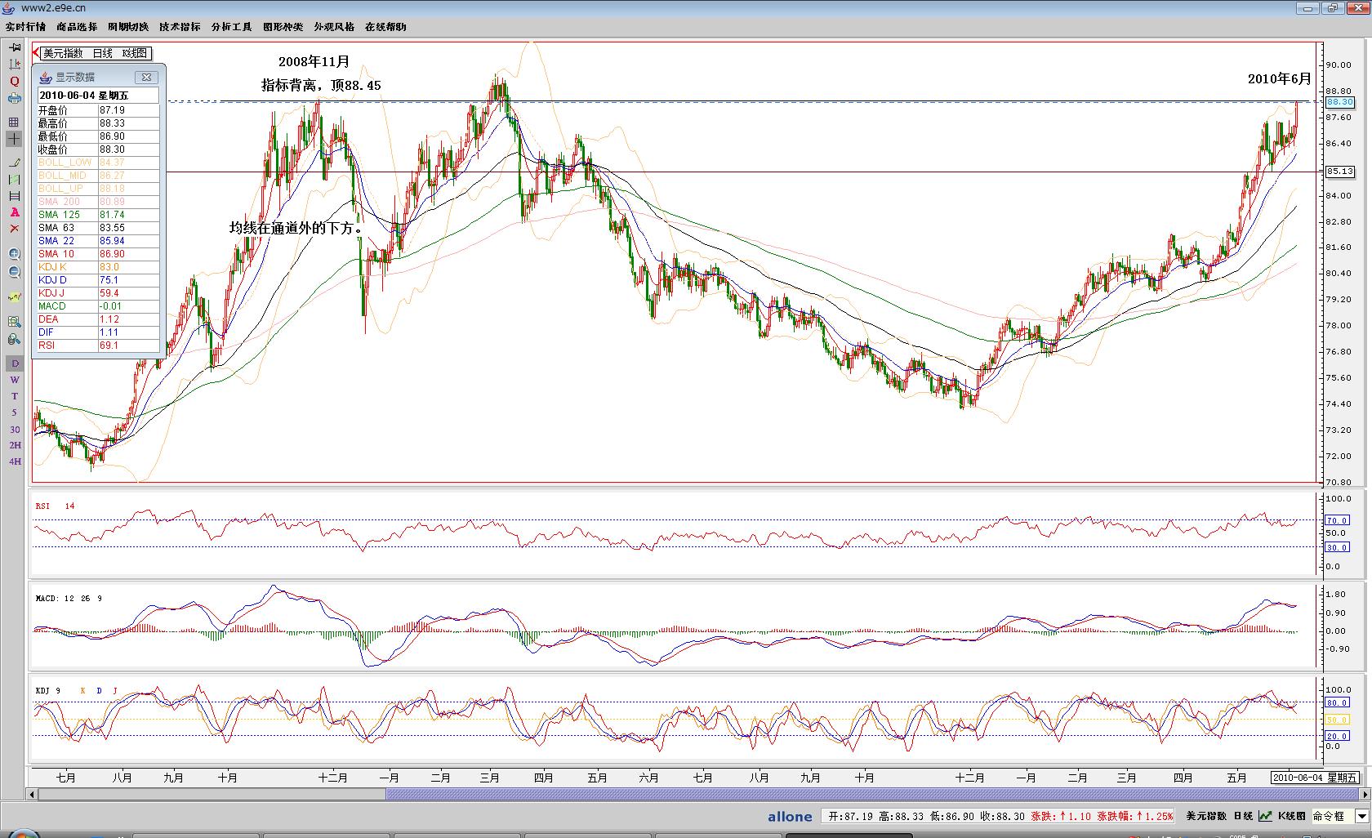Image resolution: width=1372 pixels, height=838 pixels.
Task: Click the zoom in magnifier icon
Action: (x=15, y=255)
